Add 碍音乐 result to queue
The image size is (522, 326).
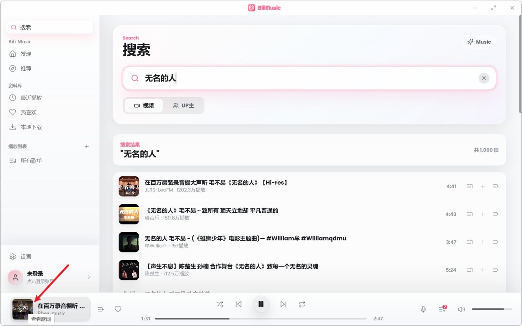[496, 214]
